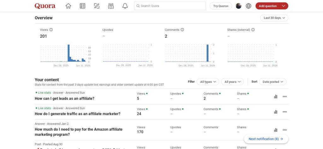This screenshot has height=149, width=323.
Task: Show info tooltip next to Views
Action: click(51, 30)
